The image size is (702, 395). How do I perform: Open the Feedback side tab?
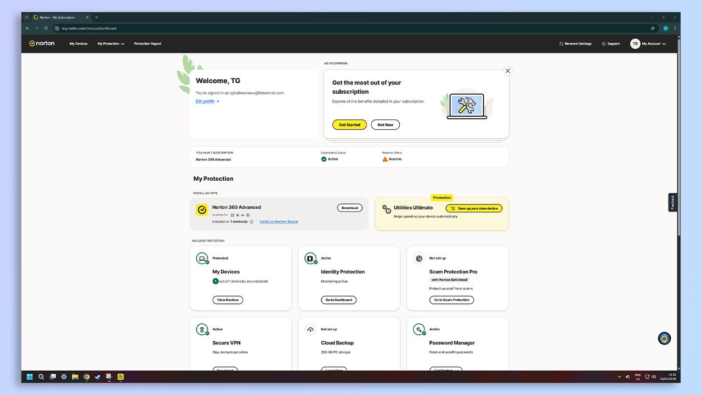pos(673,202)
